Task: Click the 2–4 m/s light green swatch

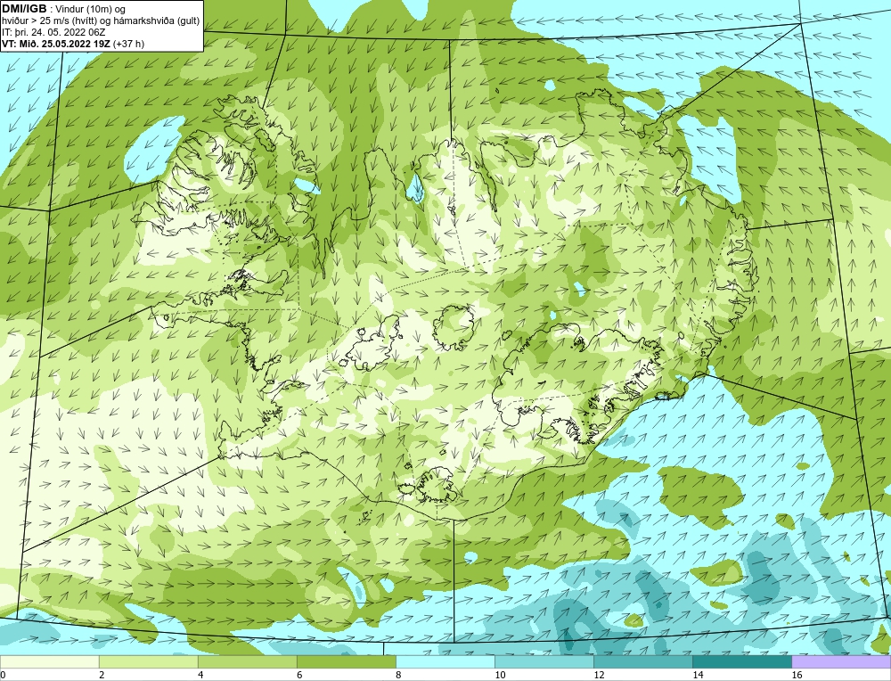Action: [148, 661]
